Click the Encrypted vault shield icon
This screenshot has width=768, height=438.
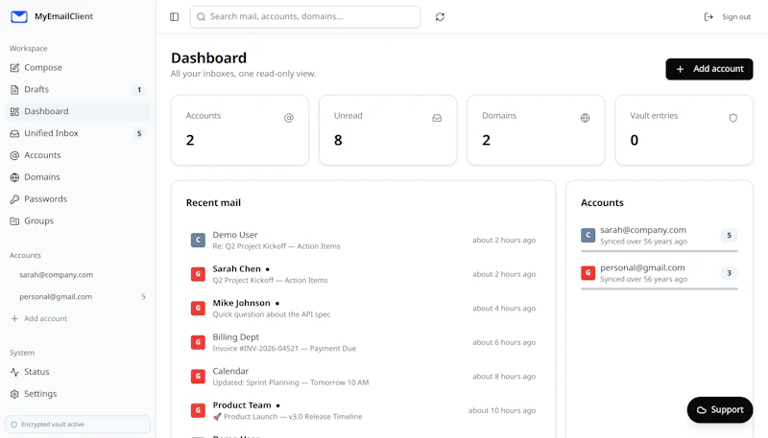click(14, 425)
